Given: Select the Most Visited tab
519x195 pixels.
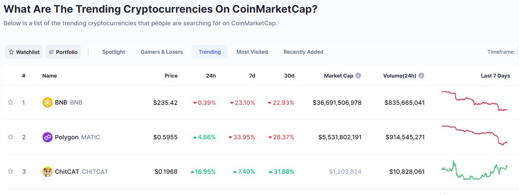Looking at the screenshot, I should (x=252, y=52).
